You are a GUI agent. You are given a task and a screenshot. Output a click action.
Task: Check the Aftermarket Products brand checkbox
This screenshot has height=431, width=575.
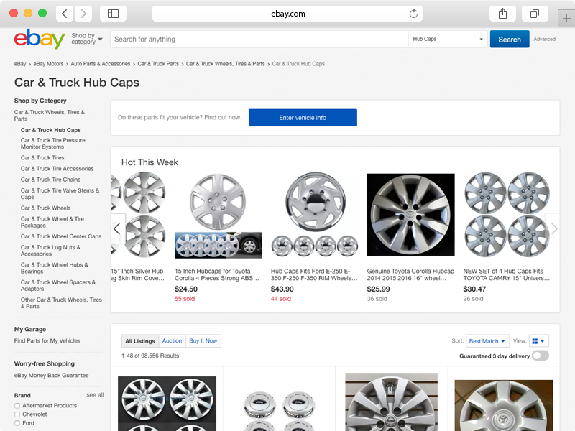(17, 406)
